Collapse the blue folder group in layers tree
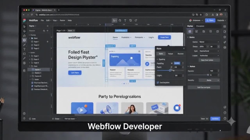The image size is (250, 140). click(x=30, y=38)
